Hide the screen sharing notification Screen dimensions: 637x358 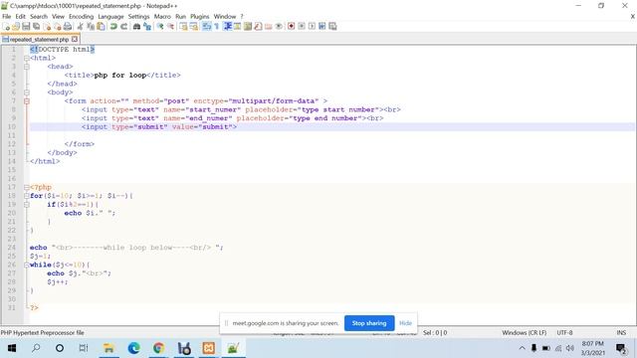coord(405,323)
